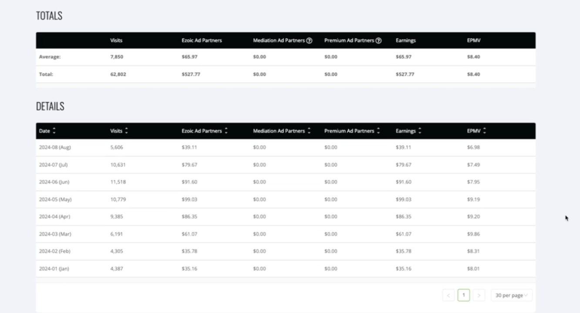The image size is (580, 313).
Task: Sort by Premium Ad Partners arrows
Action: [x=378, y=131]
